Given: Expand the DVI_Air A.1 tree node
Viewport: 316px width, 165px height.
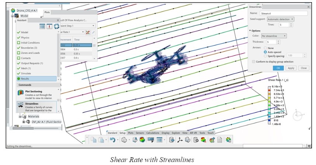Looking at the screenshot, I should click(x=24, y=122).
